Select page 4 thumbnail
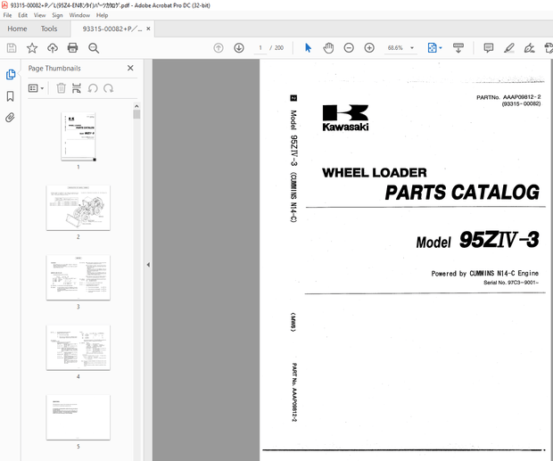 click(x=78, y=348)
